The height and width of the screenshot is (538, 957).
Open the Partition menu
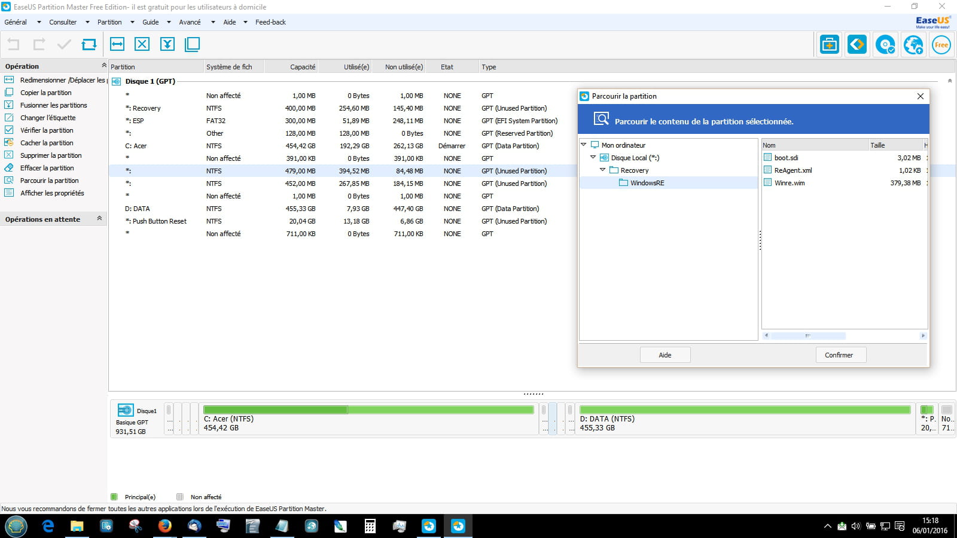(x=109, y=22)
